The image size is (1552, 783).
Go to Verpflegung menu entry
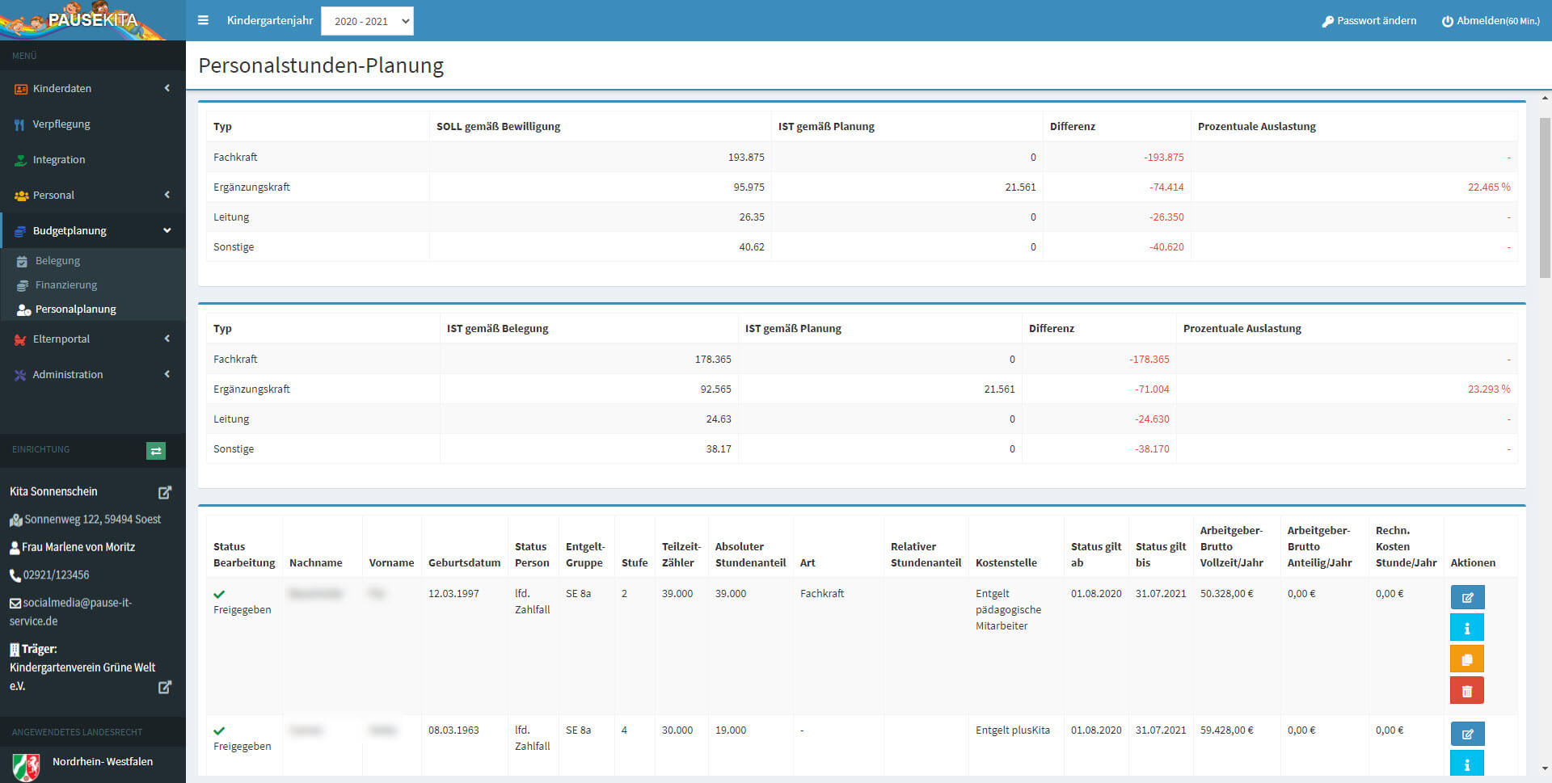pos(61,124)
